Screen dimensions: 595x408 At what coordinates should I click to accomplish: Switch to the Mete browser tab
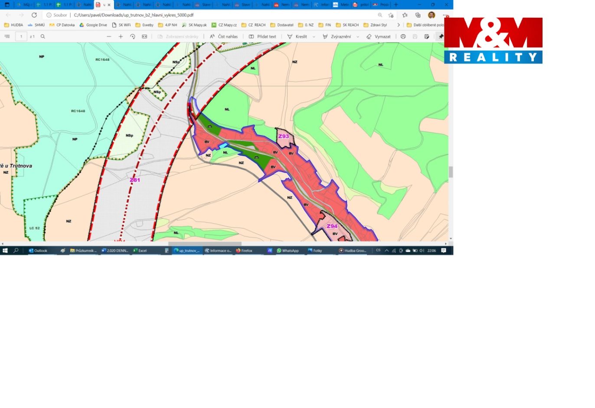(341, 5)
